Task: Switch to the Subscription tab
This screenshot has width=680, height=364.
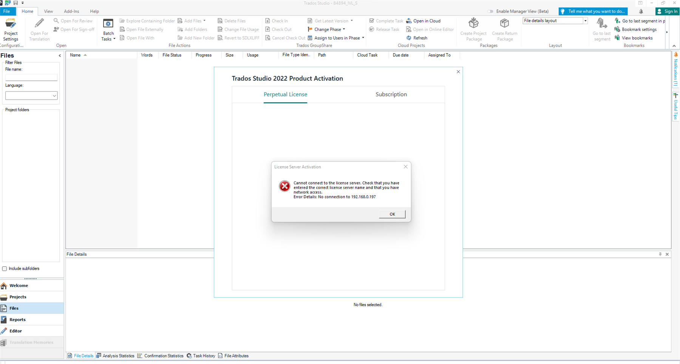Action: coord(391,94)
